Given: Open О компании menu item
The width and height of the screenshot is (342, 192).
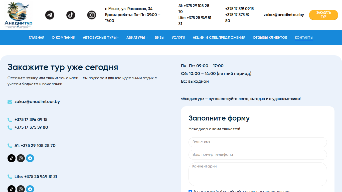Looking at the screenshot, I should (x=64, y=37).
